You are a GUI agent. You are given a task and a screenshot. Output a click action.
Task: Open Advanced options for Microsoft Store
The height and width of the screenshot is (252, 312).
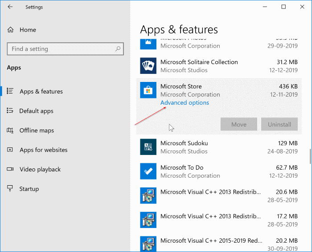185,103
